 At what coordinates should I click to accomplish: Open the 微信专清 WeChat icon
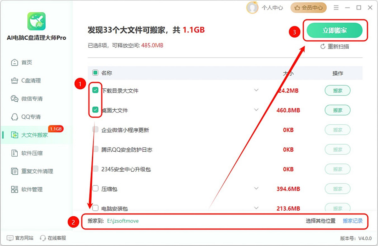[x=14, y=99]
